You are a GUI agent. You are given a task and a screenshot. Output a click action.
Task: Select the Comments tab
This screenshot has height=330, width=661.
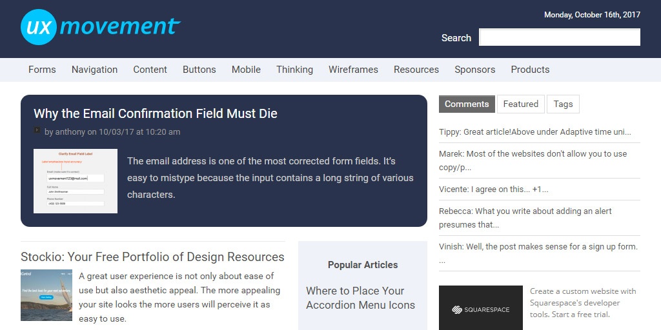coord(466,104)
